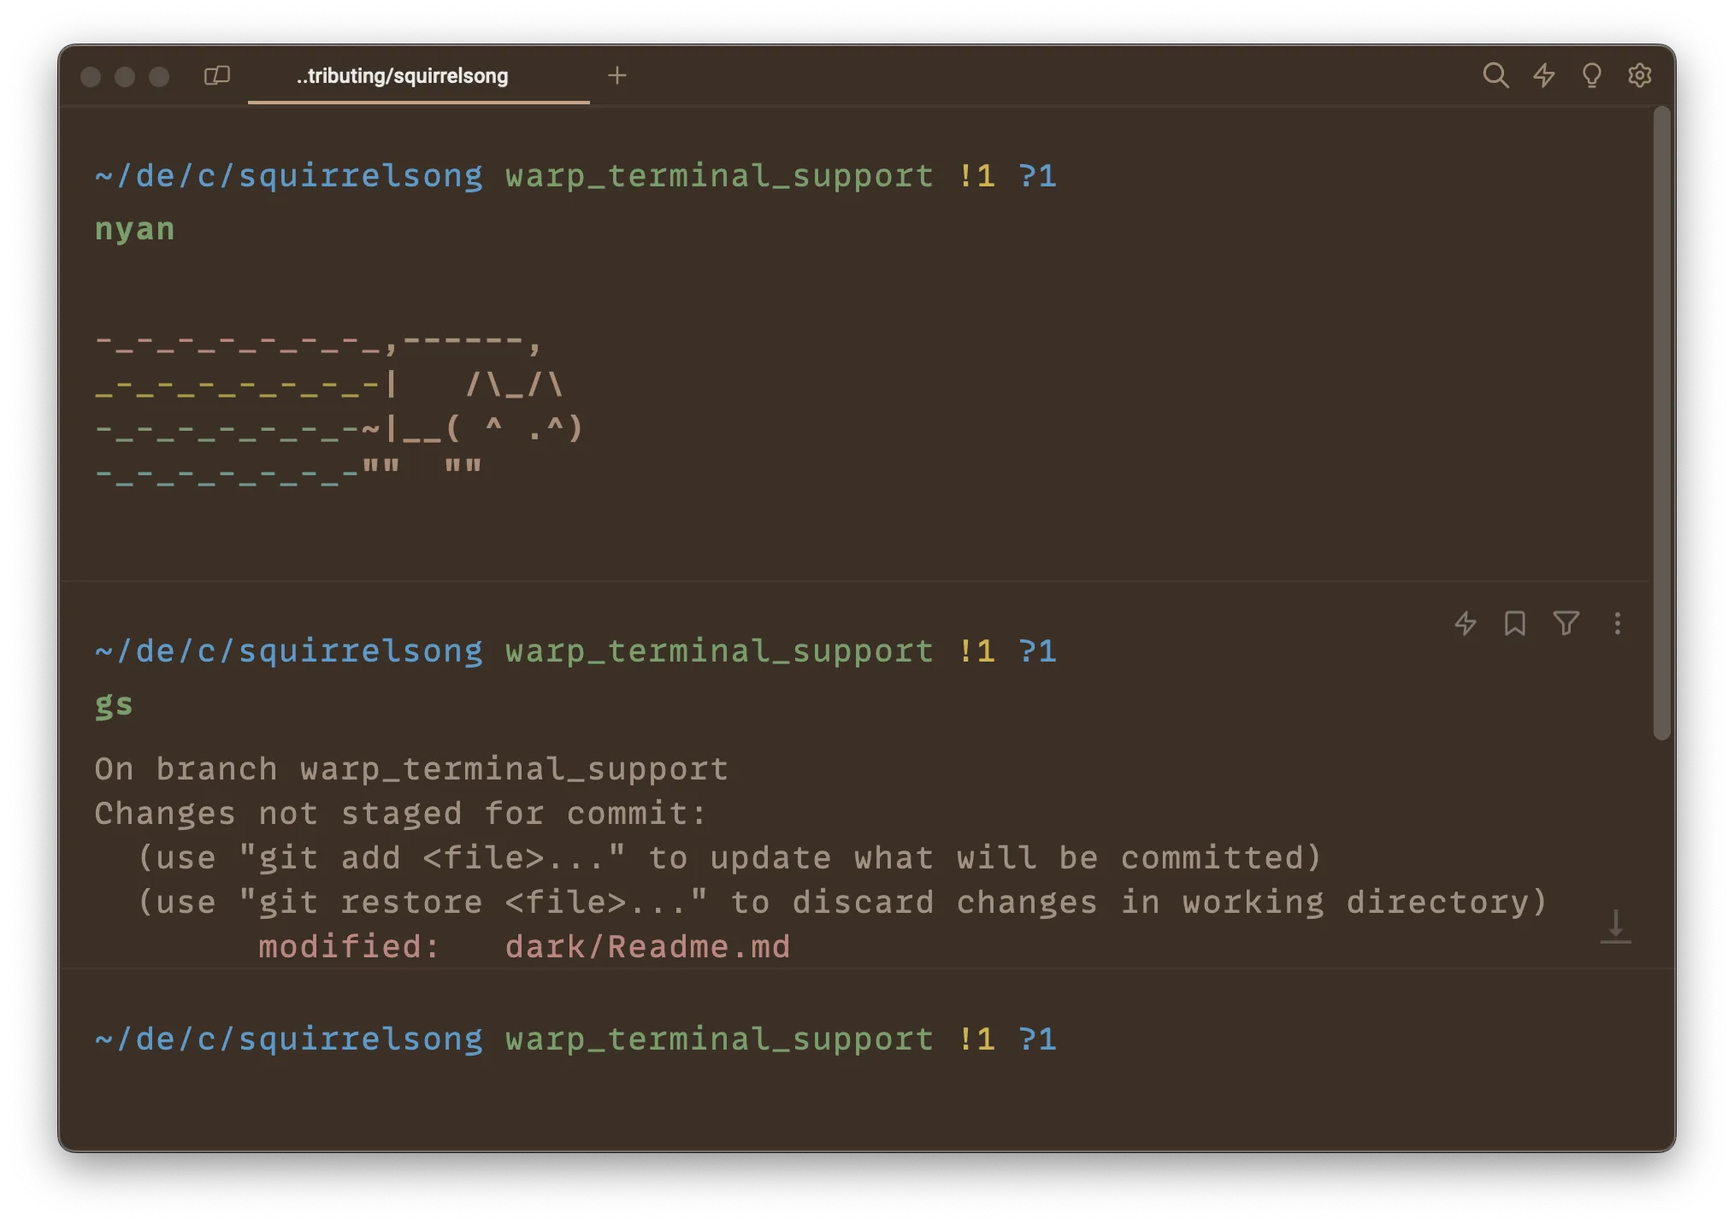This screenshot has width=1734, height=1224.
Task: Open the three-dot menu on the gs block
Action: 1616,624
